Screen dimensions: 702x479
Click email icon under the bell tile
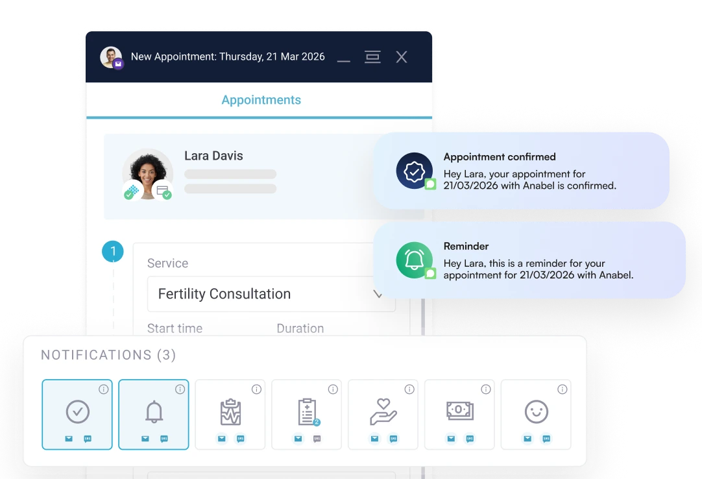[145, 439]
